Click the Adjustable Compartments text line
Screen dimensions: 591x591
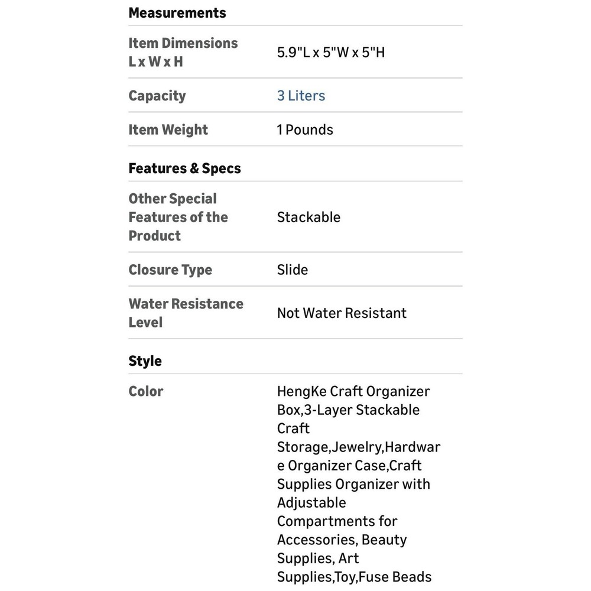(x=337, y=512)
